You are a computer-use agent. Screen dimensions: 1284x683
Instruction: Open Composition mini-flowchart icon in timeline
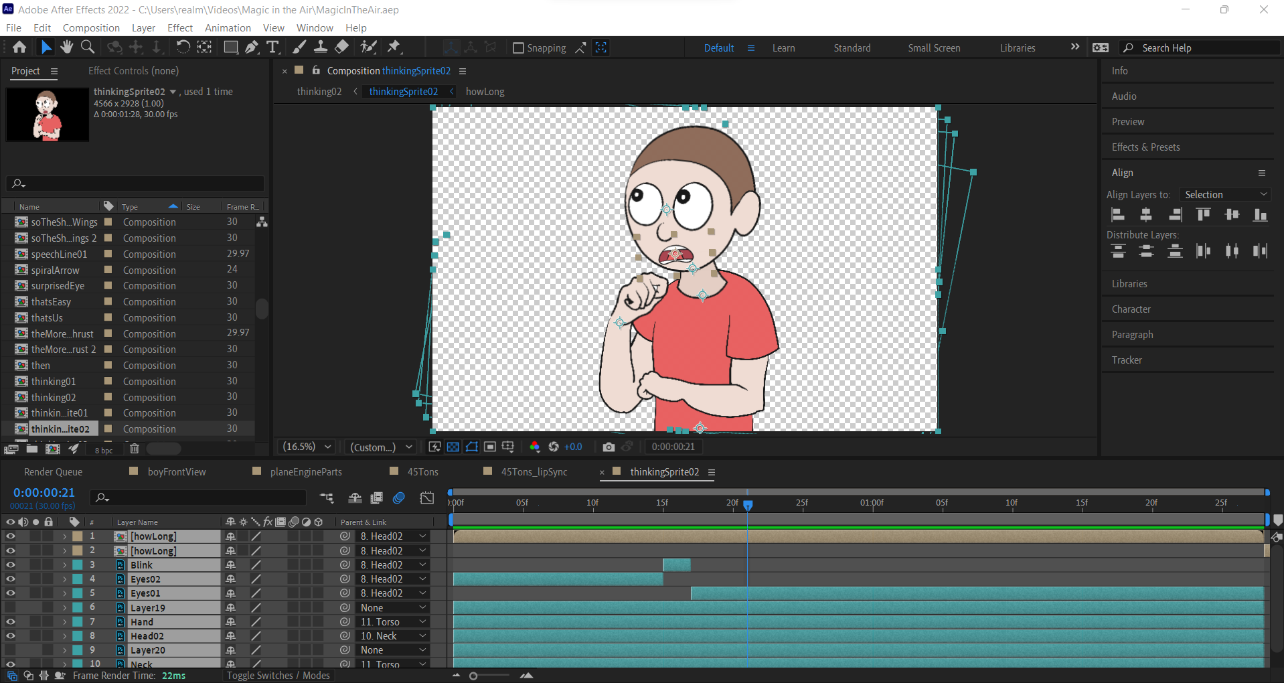point(327,498)
